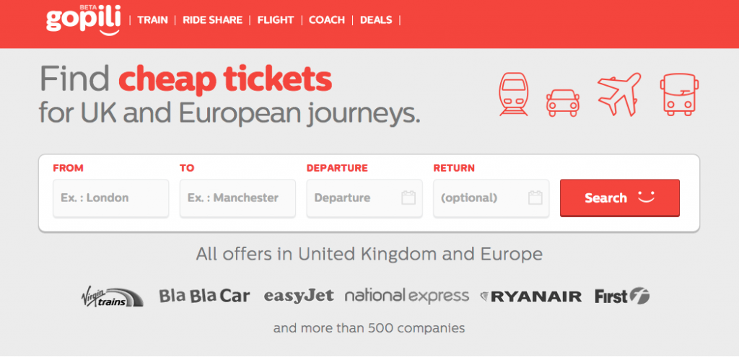This screenshot has width=739, height=357.
Task: Click the train icon in header graphic
Action: [514, 94]
